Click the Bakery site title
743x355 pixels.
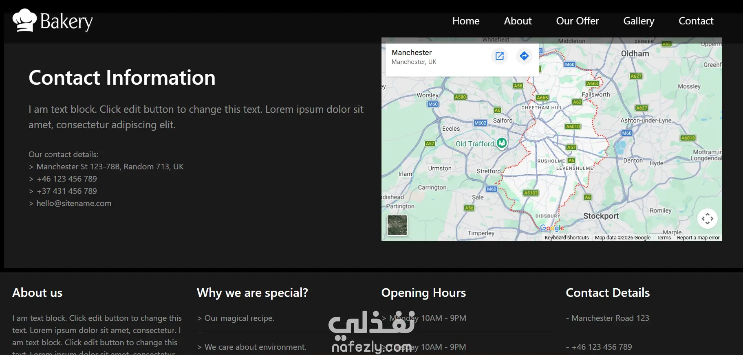pyautogui.click(x=66, y=22)
